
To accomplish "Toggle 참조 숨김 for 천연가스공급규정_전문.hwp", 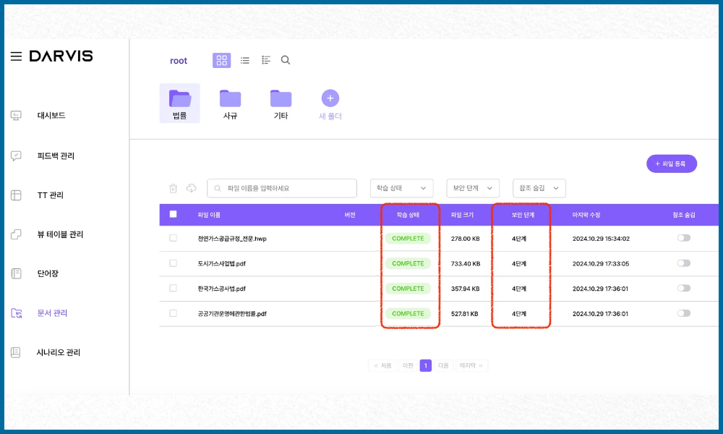I will [684, 238].
